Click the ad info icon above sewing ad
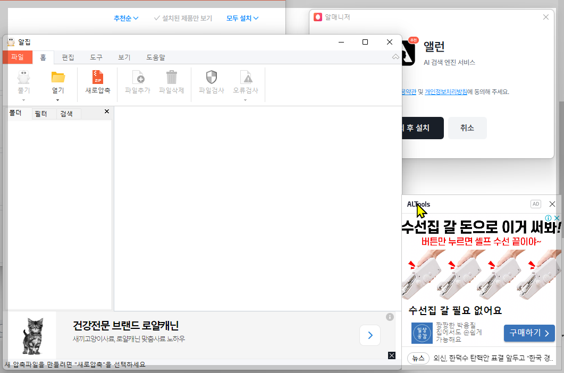The image size is (564, 373). [548, 218]
